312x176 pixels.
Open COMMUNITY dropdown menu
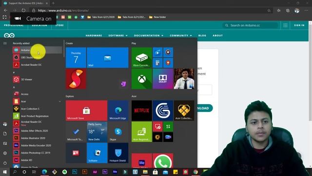point(181,36)
